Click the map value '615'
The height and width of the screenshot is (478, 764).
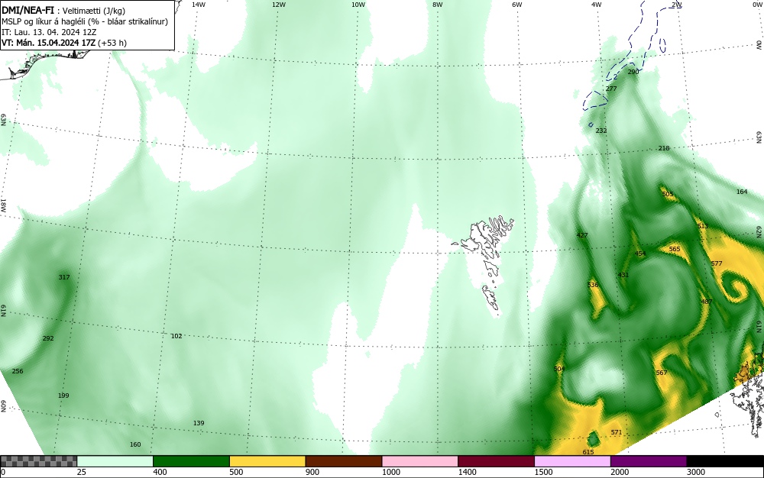pos(588,452)
